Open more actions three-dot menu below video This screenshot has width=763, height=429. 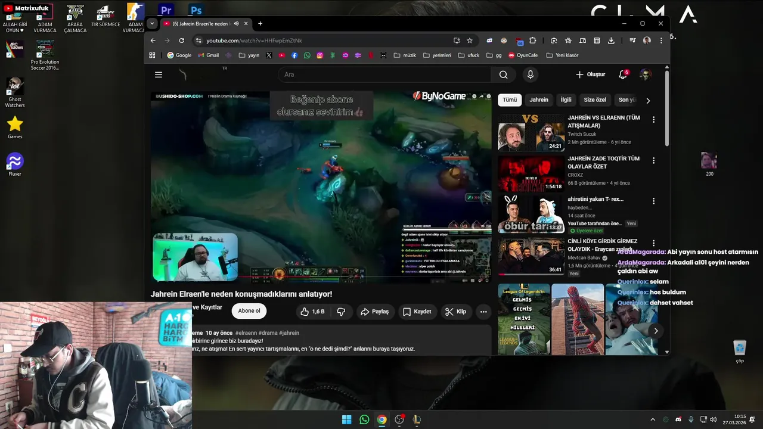tap(483, 311)
